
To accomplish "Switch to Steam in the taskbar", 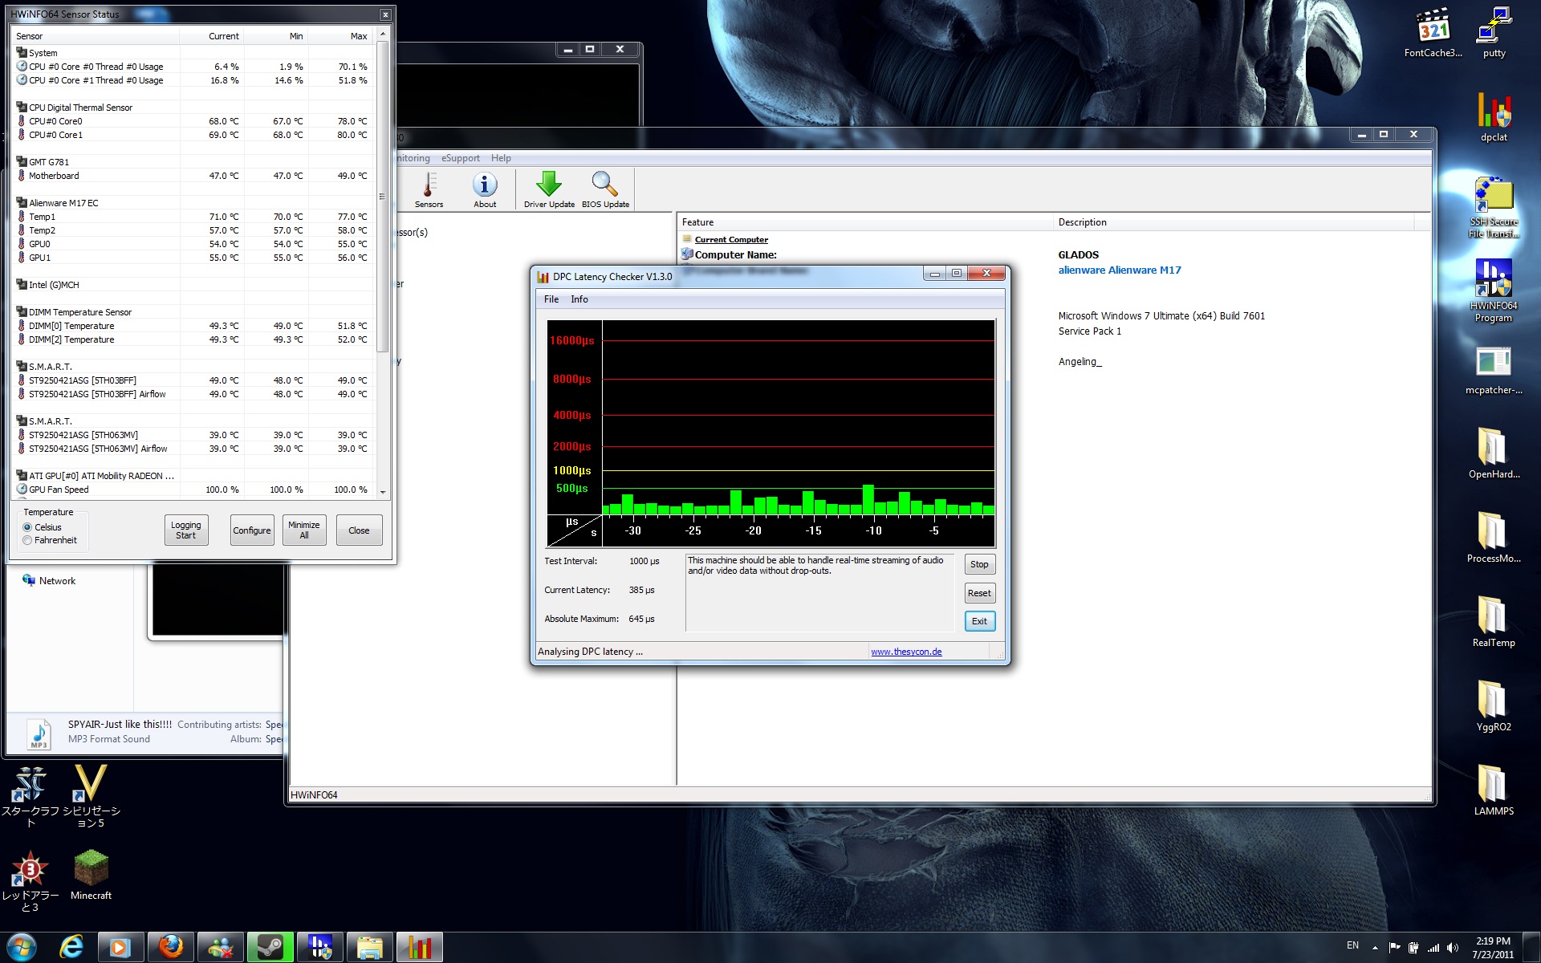I will [270, 947].
